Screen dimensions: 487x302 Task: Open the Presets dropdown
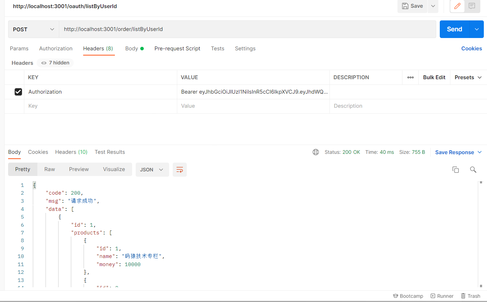(x=468, y=77)
